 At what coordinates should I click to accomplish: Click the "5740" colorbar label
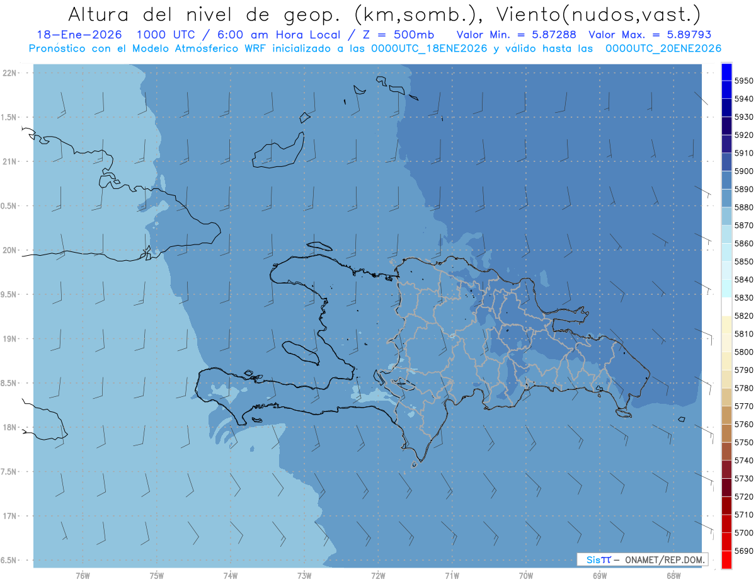tap(743, 461)
